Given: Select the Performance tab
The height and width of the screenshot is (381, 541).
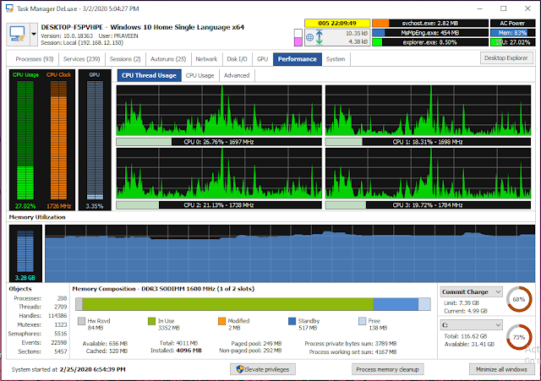Looking at the screenshot, I should [x=298, y=59].
